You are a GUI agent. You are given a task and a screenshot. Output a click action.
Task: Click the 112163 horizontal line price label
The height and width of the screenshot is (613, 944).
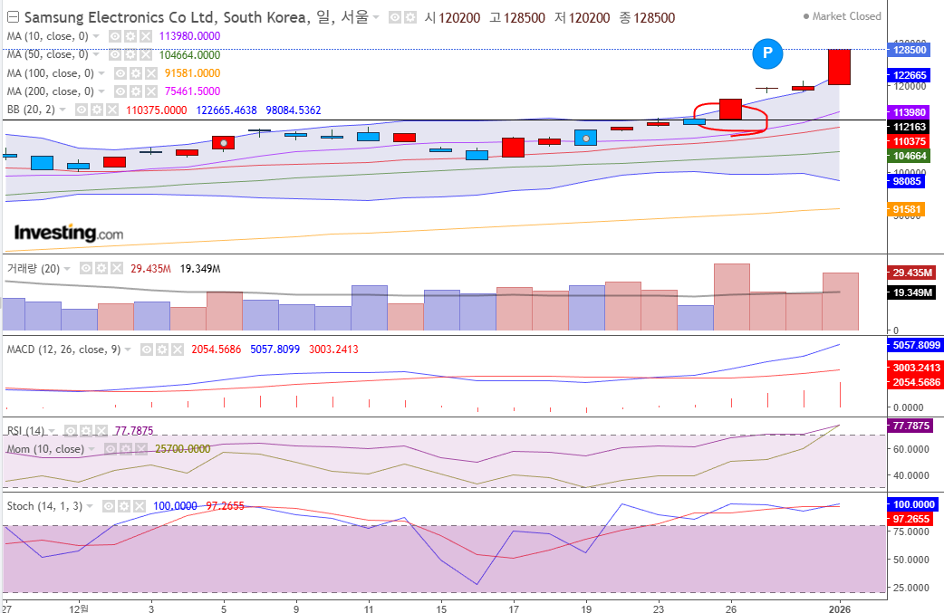coord(909,127)
